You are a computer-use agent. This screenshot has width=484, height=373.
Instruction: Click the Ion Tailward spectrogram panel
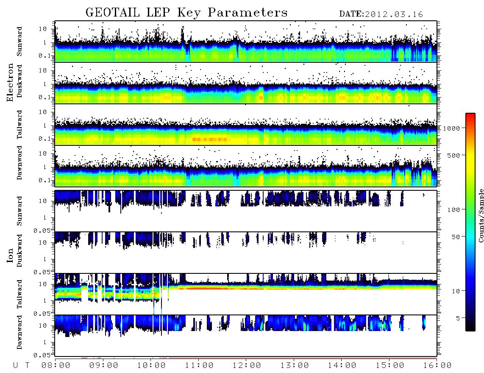tap(246, 294)
